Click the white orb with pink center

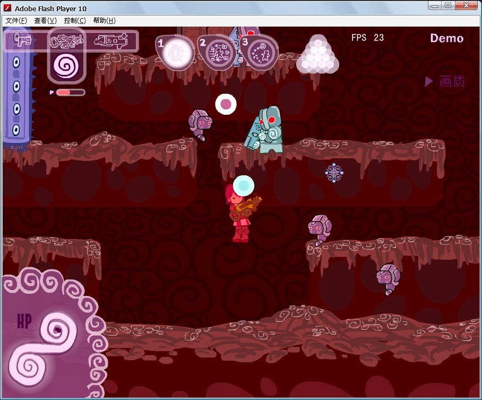pos(226,104)
